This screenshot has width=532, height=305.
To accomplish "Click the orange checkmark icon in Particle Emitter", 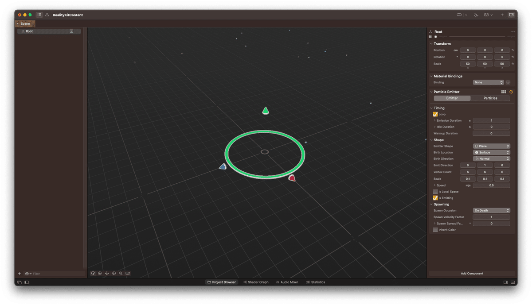I will 511,92.
